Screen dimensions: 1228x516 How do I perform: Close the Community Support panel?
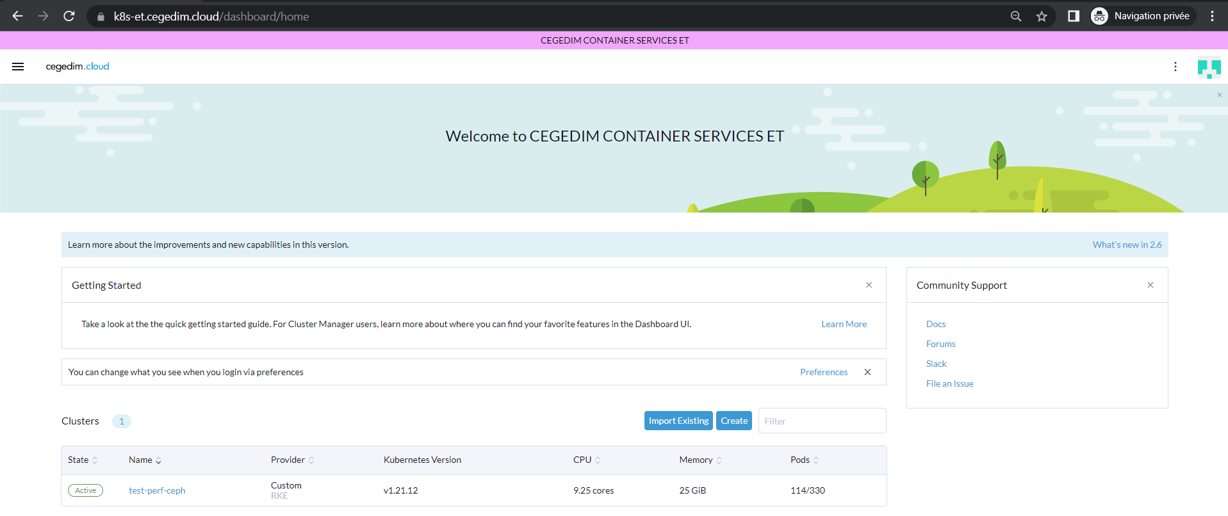pyautogui.click(x=1150, y=285)
